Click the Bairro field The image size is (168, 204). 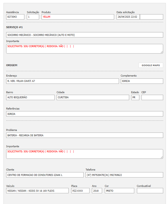(x=30, y=97)
